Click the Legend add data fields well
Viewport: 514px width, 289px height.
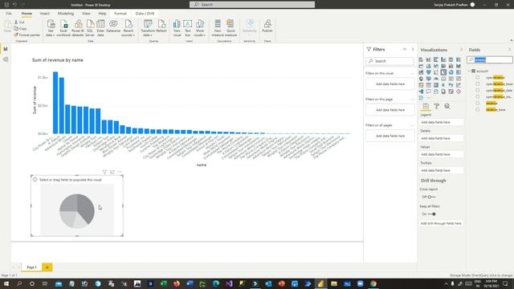click(x=441, y=122)
